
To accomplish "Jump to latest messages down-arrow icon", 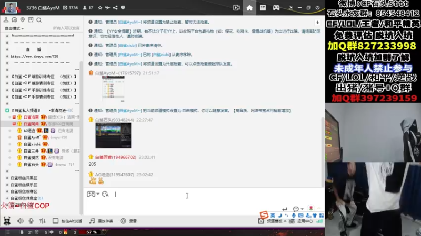I will pos(317,23).
